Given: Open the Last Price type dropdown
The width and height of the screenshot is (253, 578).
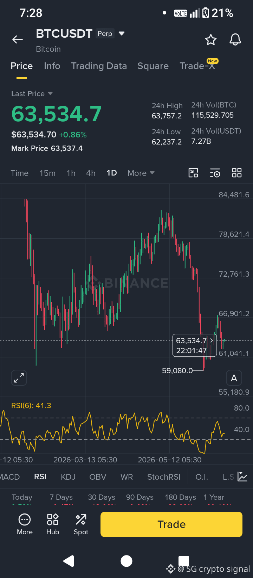Looking at the screenshot, I should tap(32, 94).
